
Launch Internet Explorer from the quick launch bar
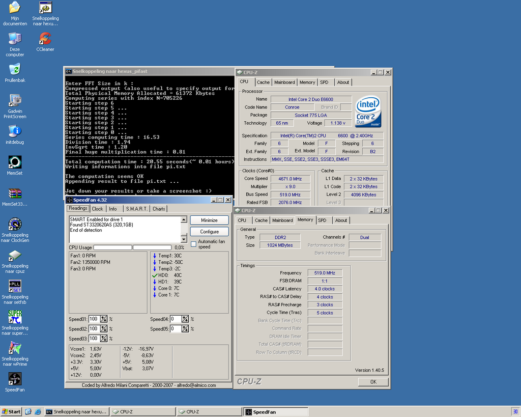tap(38, 412)
